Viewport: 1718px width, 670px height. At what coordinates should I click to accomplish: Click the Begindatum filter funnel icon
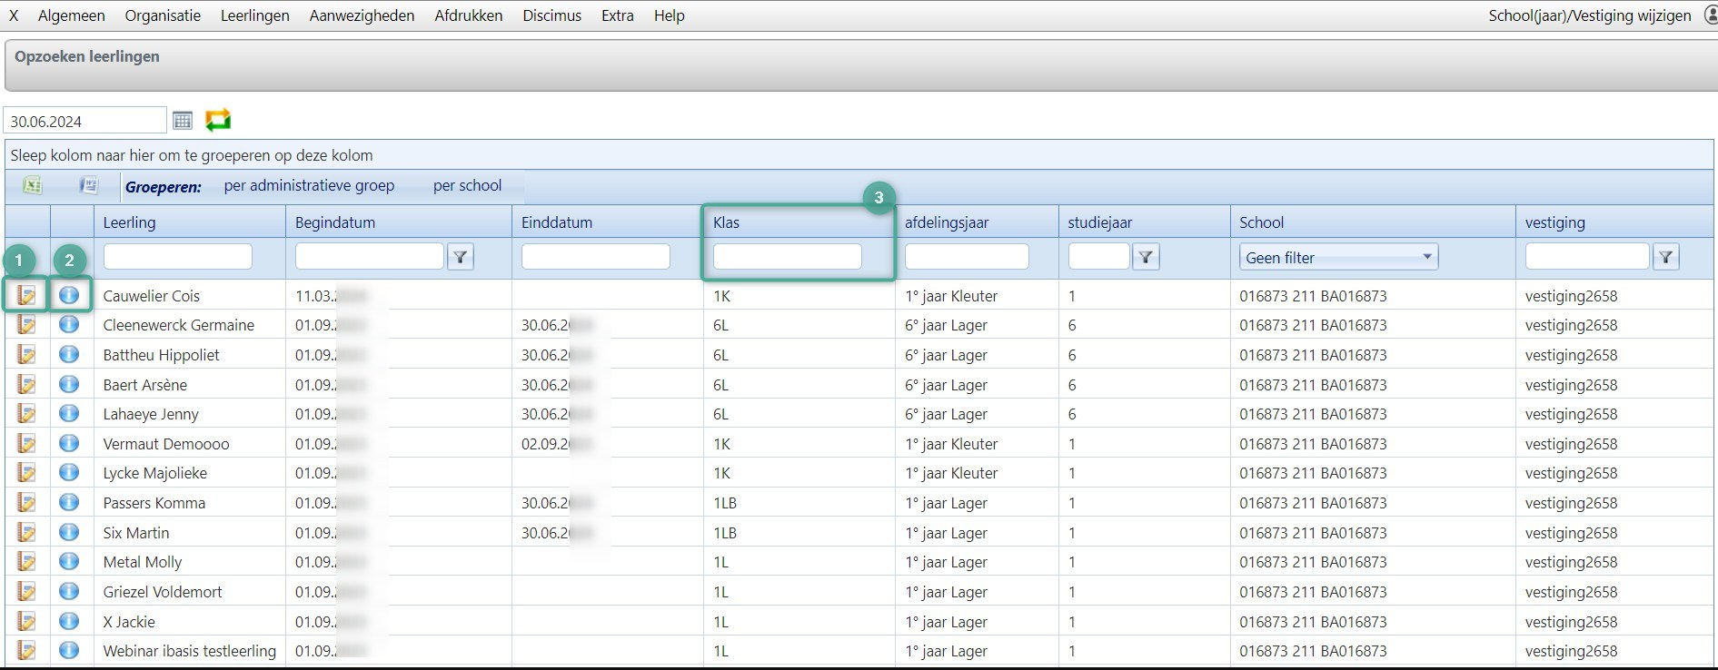coord(461,257)
